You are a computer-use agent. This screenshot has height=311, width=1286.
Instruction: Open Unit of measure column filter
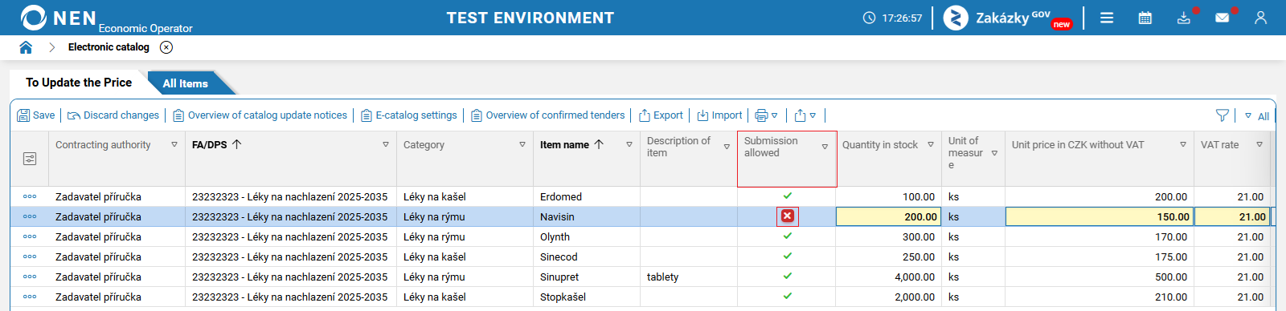point(994,153)
